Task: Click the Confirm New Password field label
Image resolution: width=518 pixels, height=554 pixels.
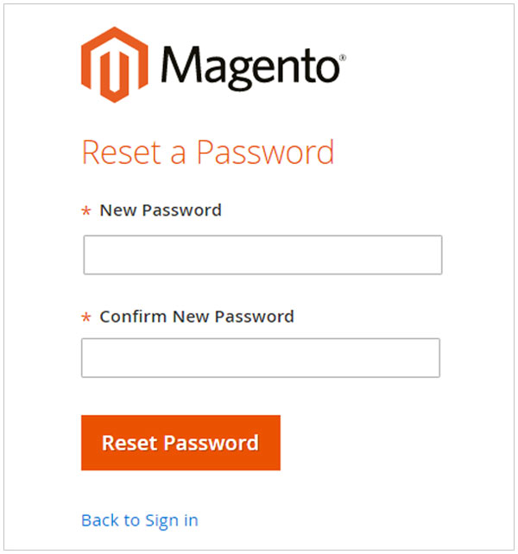Action: pos(197,317)
